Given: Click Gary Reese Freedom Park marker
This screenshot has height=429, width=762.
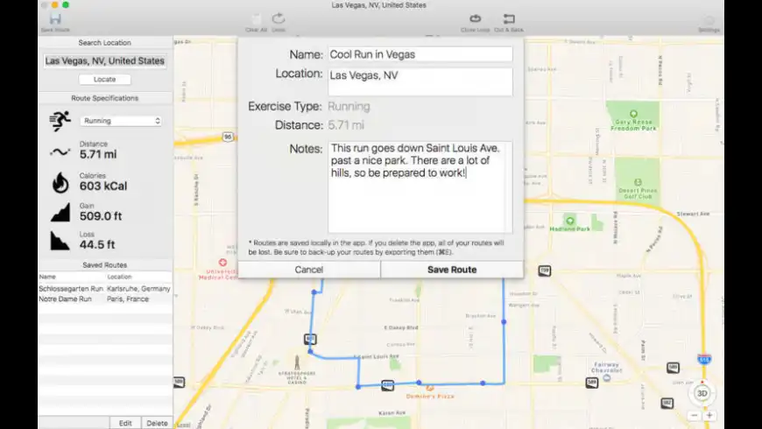Looking at the screenshot, I should pyautogui.click(x=633, y=114).
